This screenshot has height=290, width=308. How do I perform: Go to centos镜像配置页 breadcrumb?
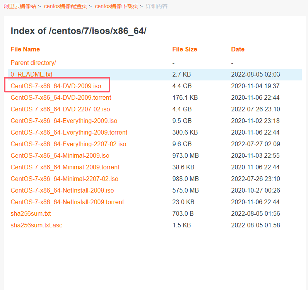point(65,6)
